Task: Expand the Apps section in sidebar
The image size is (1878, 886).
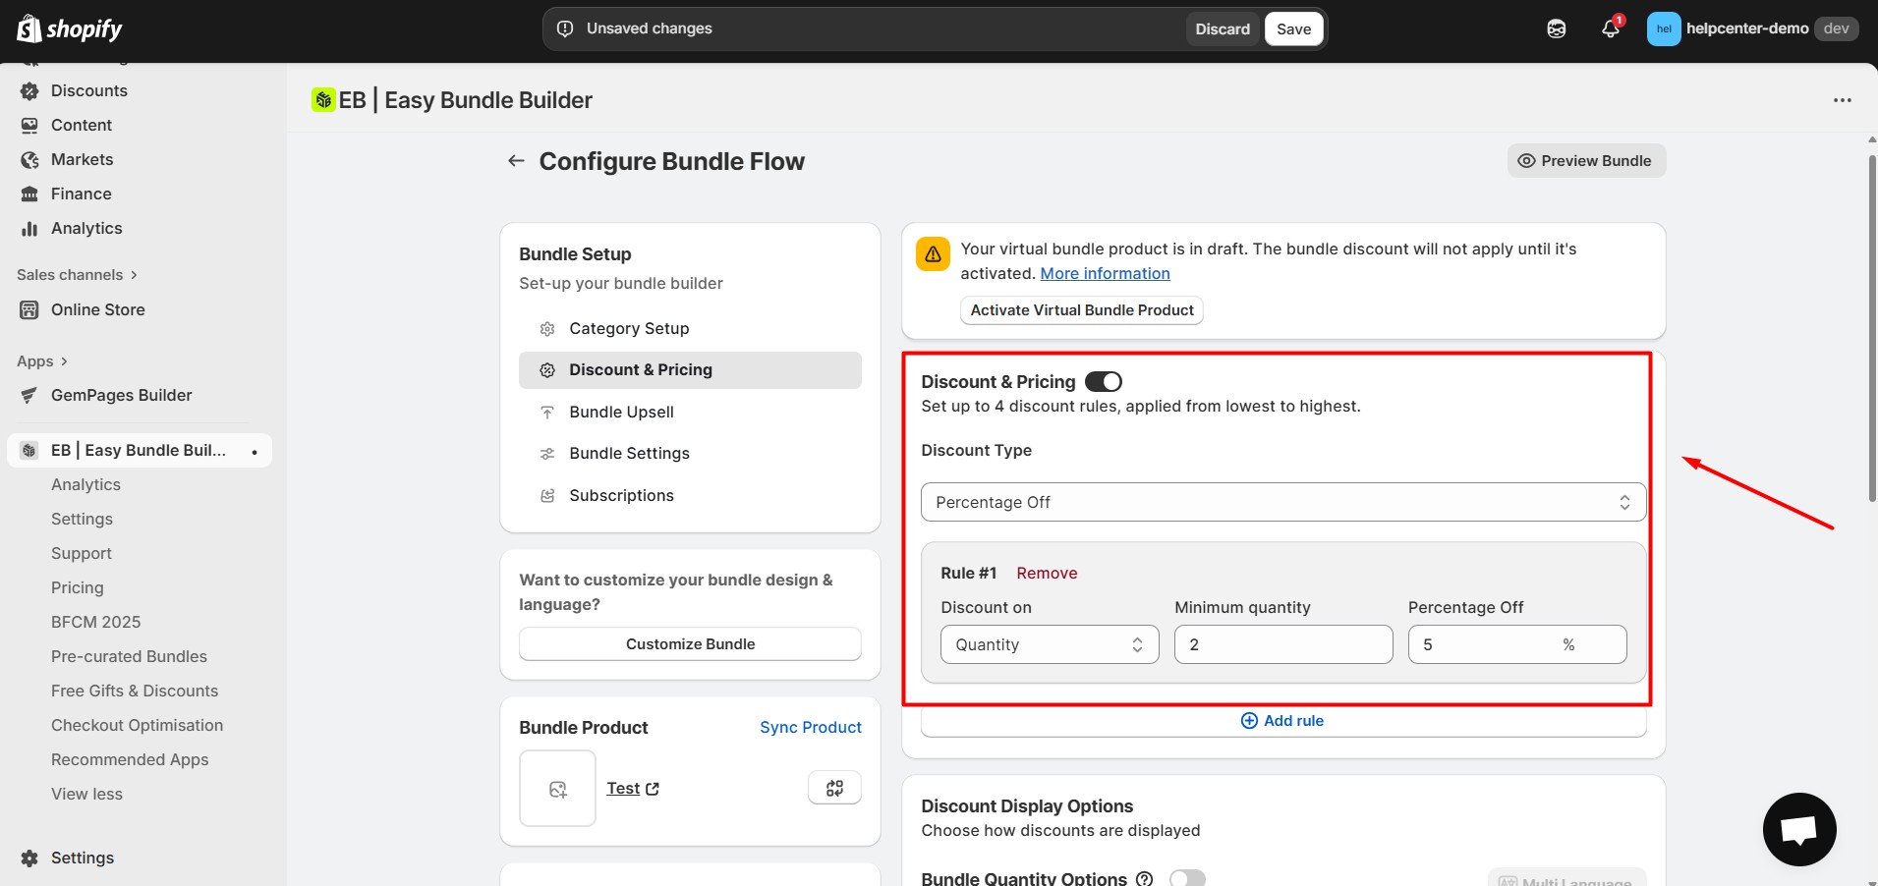Action: pyautogui.click(x=42, y=361)
